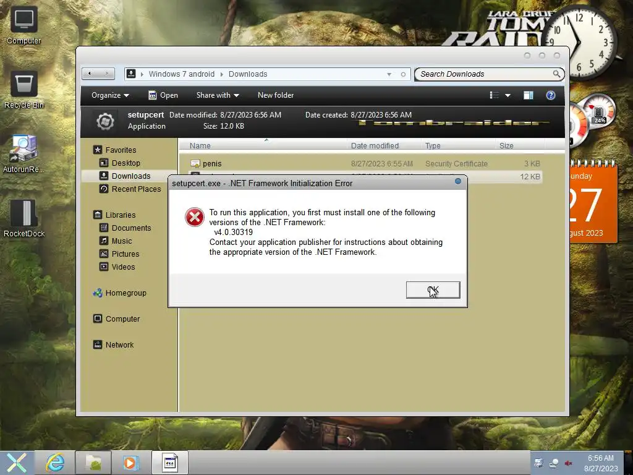Image resolution: width=633 pixels, height=475 pixels.
Task: Click the muted volume tray icon
Action: (569, 463)
